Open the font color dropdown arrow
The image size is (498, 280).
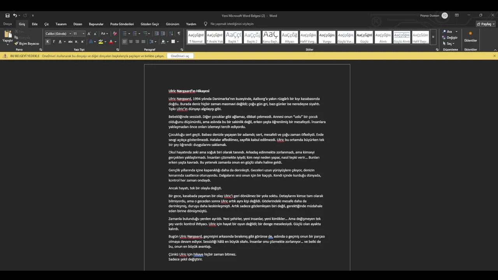115,42
